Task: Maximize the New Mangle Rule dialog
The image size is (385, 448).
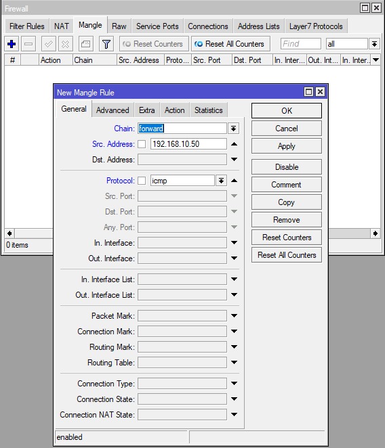Action: click(308, 92)
